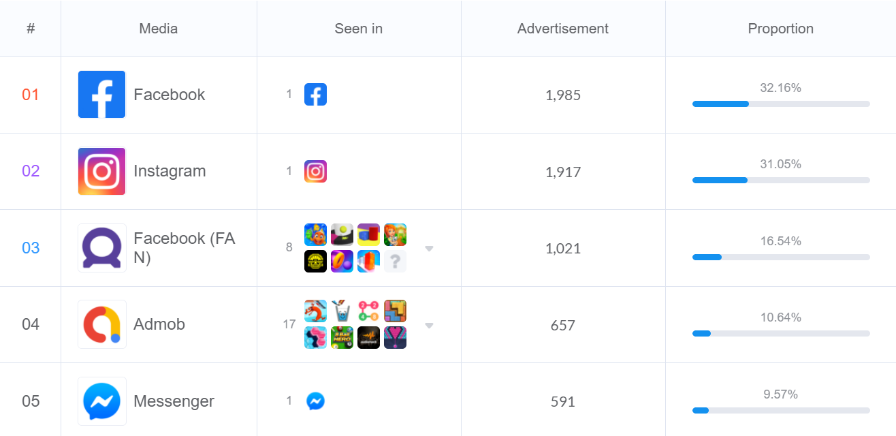Sort by the Proportion column header
Viewport: 896px width, 436px height.
[x=780, y=29]
